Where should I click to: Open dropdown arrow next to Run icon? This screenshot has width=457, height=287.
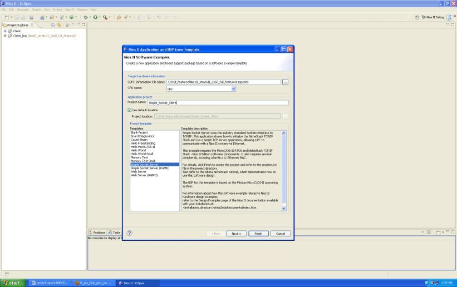pos(100,17)
